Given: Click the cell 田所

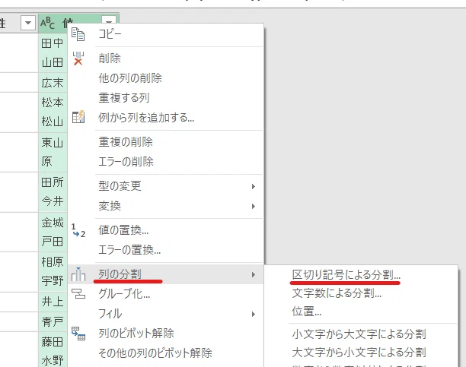Looking at the screenshot, I should point(53,182).
